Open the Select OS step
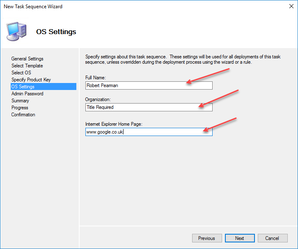 coord(21,73)
